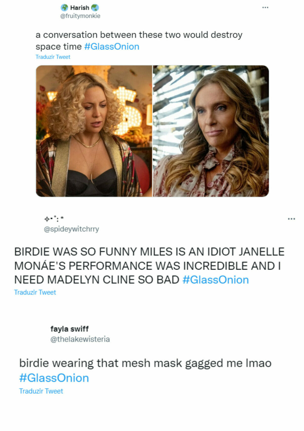
Task: Click the globe emoji before Harish's name
Action: click(x=64, y=8)
